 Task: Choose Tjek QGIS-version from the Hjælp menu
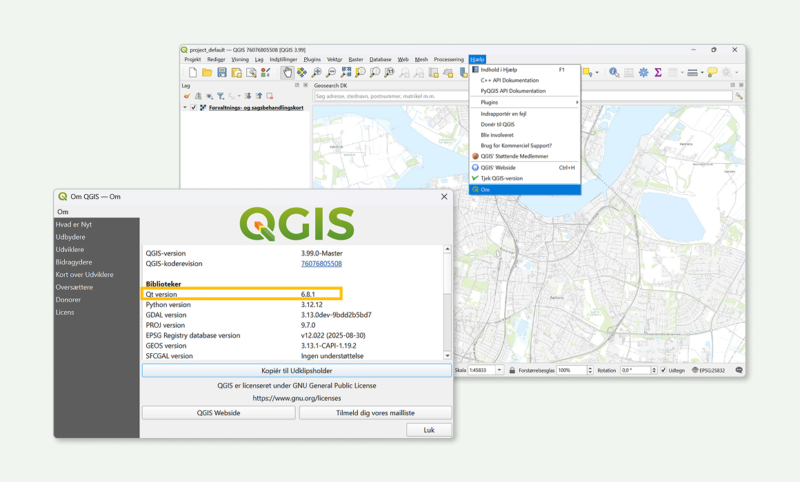(501, 178)
